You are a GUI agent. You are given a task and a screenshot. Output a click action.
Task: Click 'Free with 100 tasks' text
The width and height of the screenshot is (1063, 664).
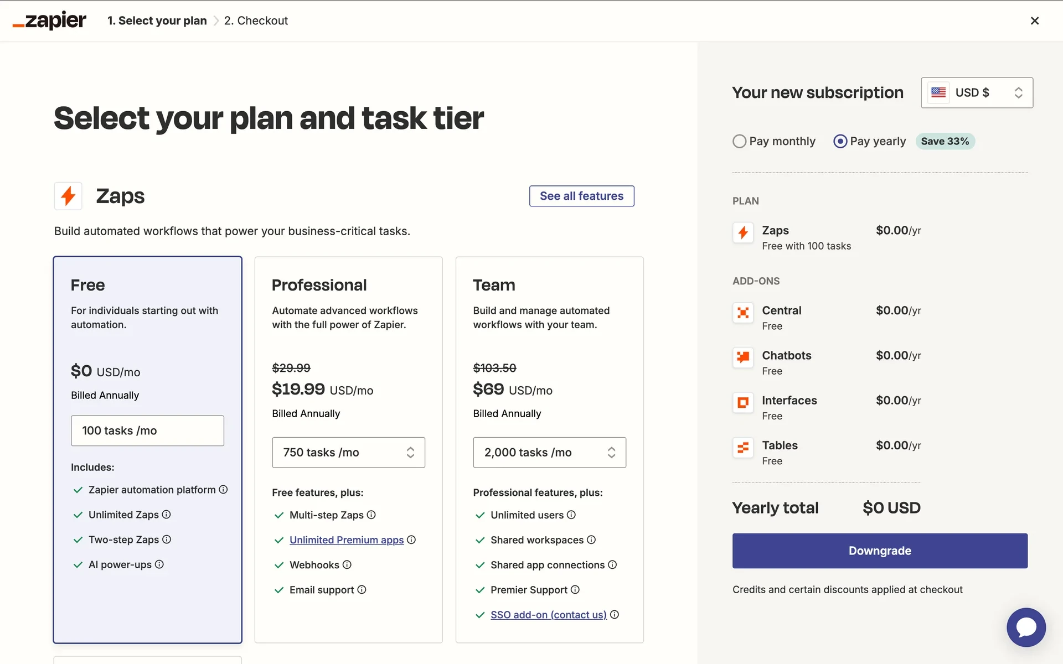806,246
